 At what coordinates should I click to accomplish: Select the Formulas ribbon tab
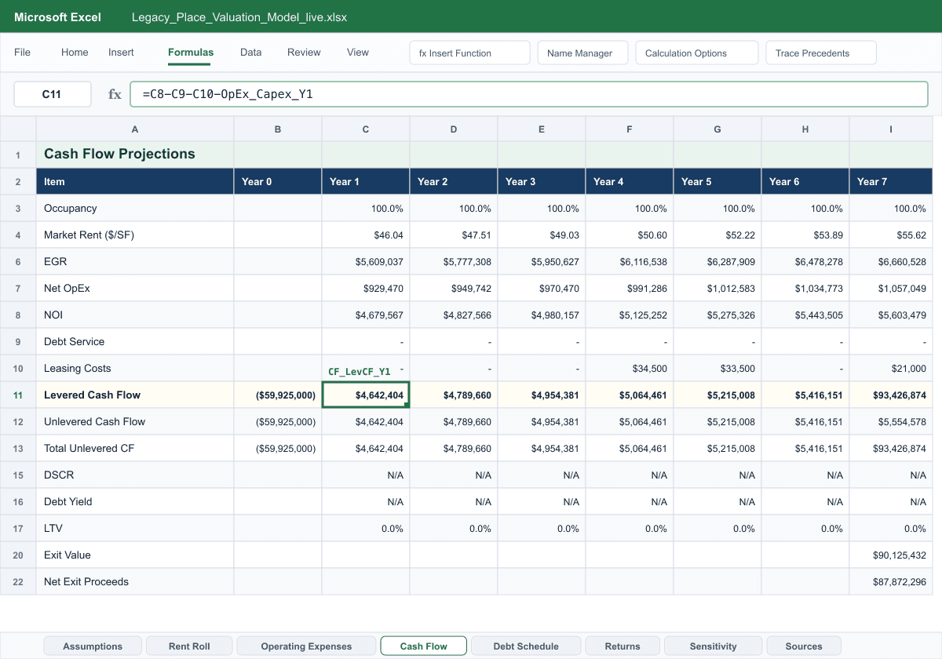191,53
